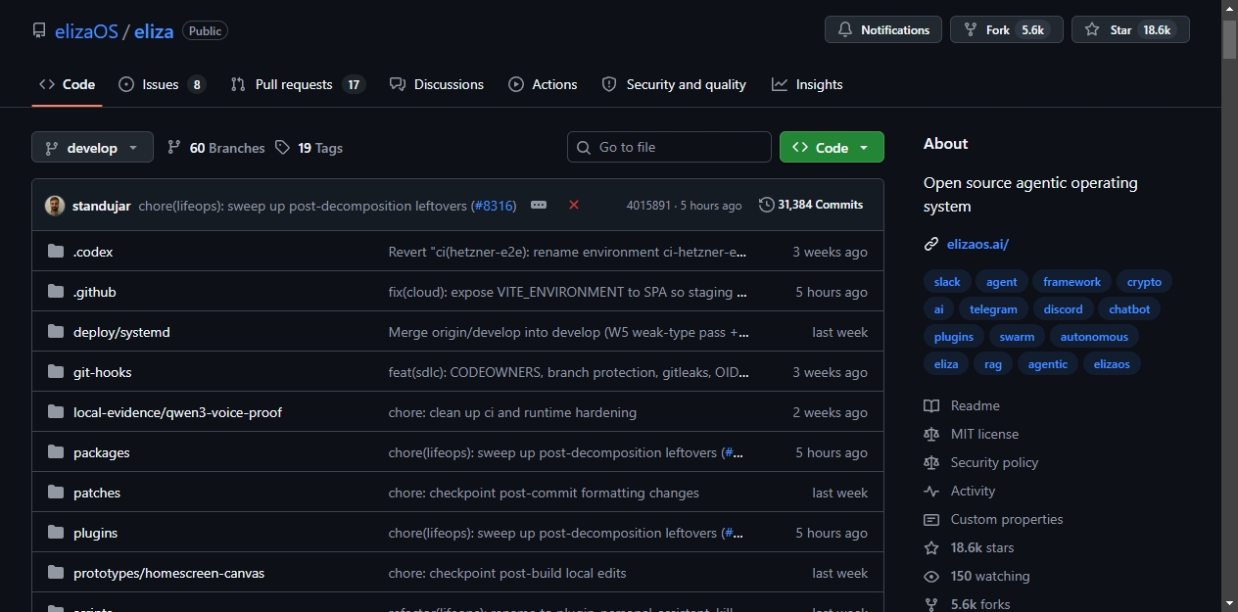Viewport: 1238px width, 612px height.
Task: Expand the develop branch dropdown
Action: (92, 147)
